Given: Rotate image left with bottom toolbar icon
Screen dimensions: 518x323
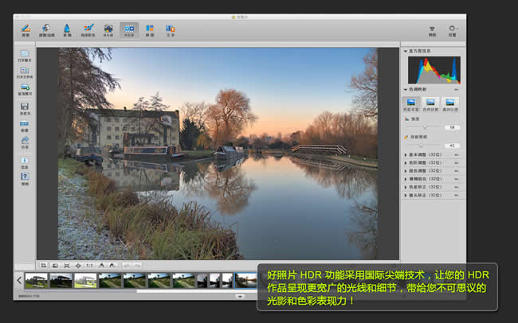Looking at the screenshot, I should click(x=101, y=265).
